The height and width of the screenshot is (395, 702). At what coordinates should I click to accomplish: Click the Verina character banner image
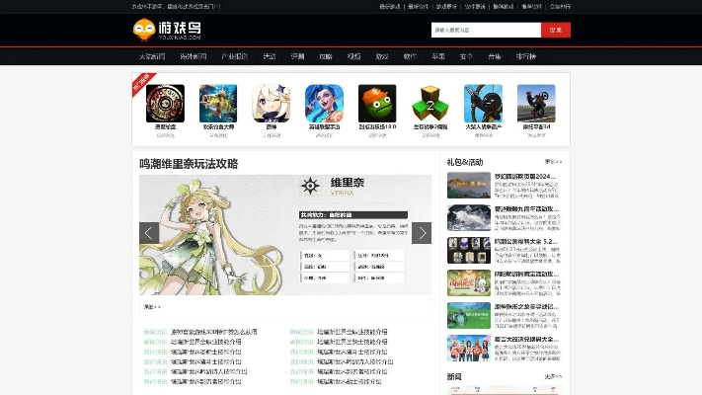point(285,235)
